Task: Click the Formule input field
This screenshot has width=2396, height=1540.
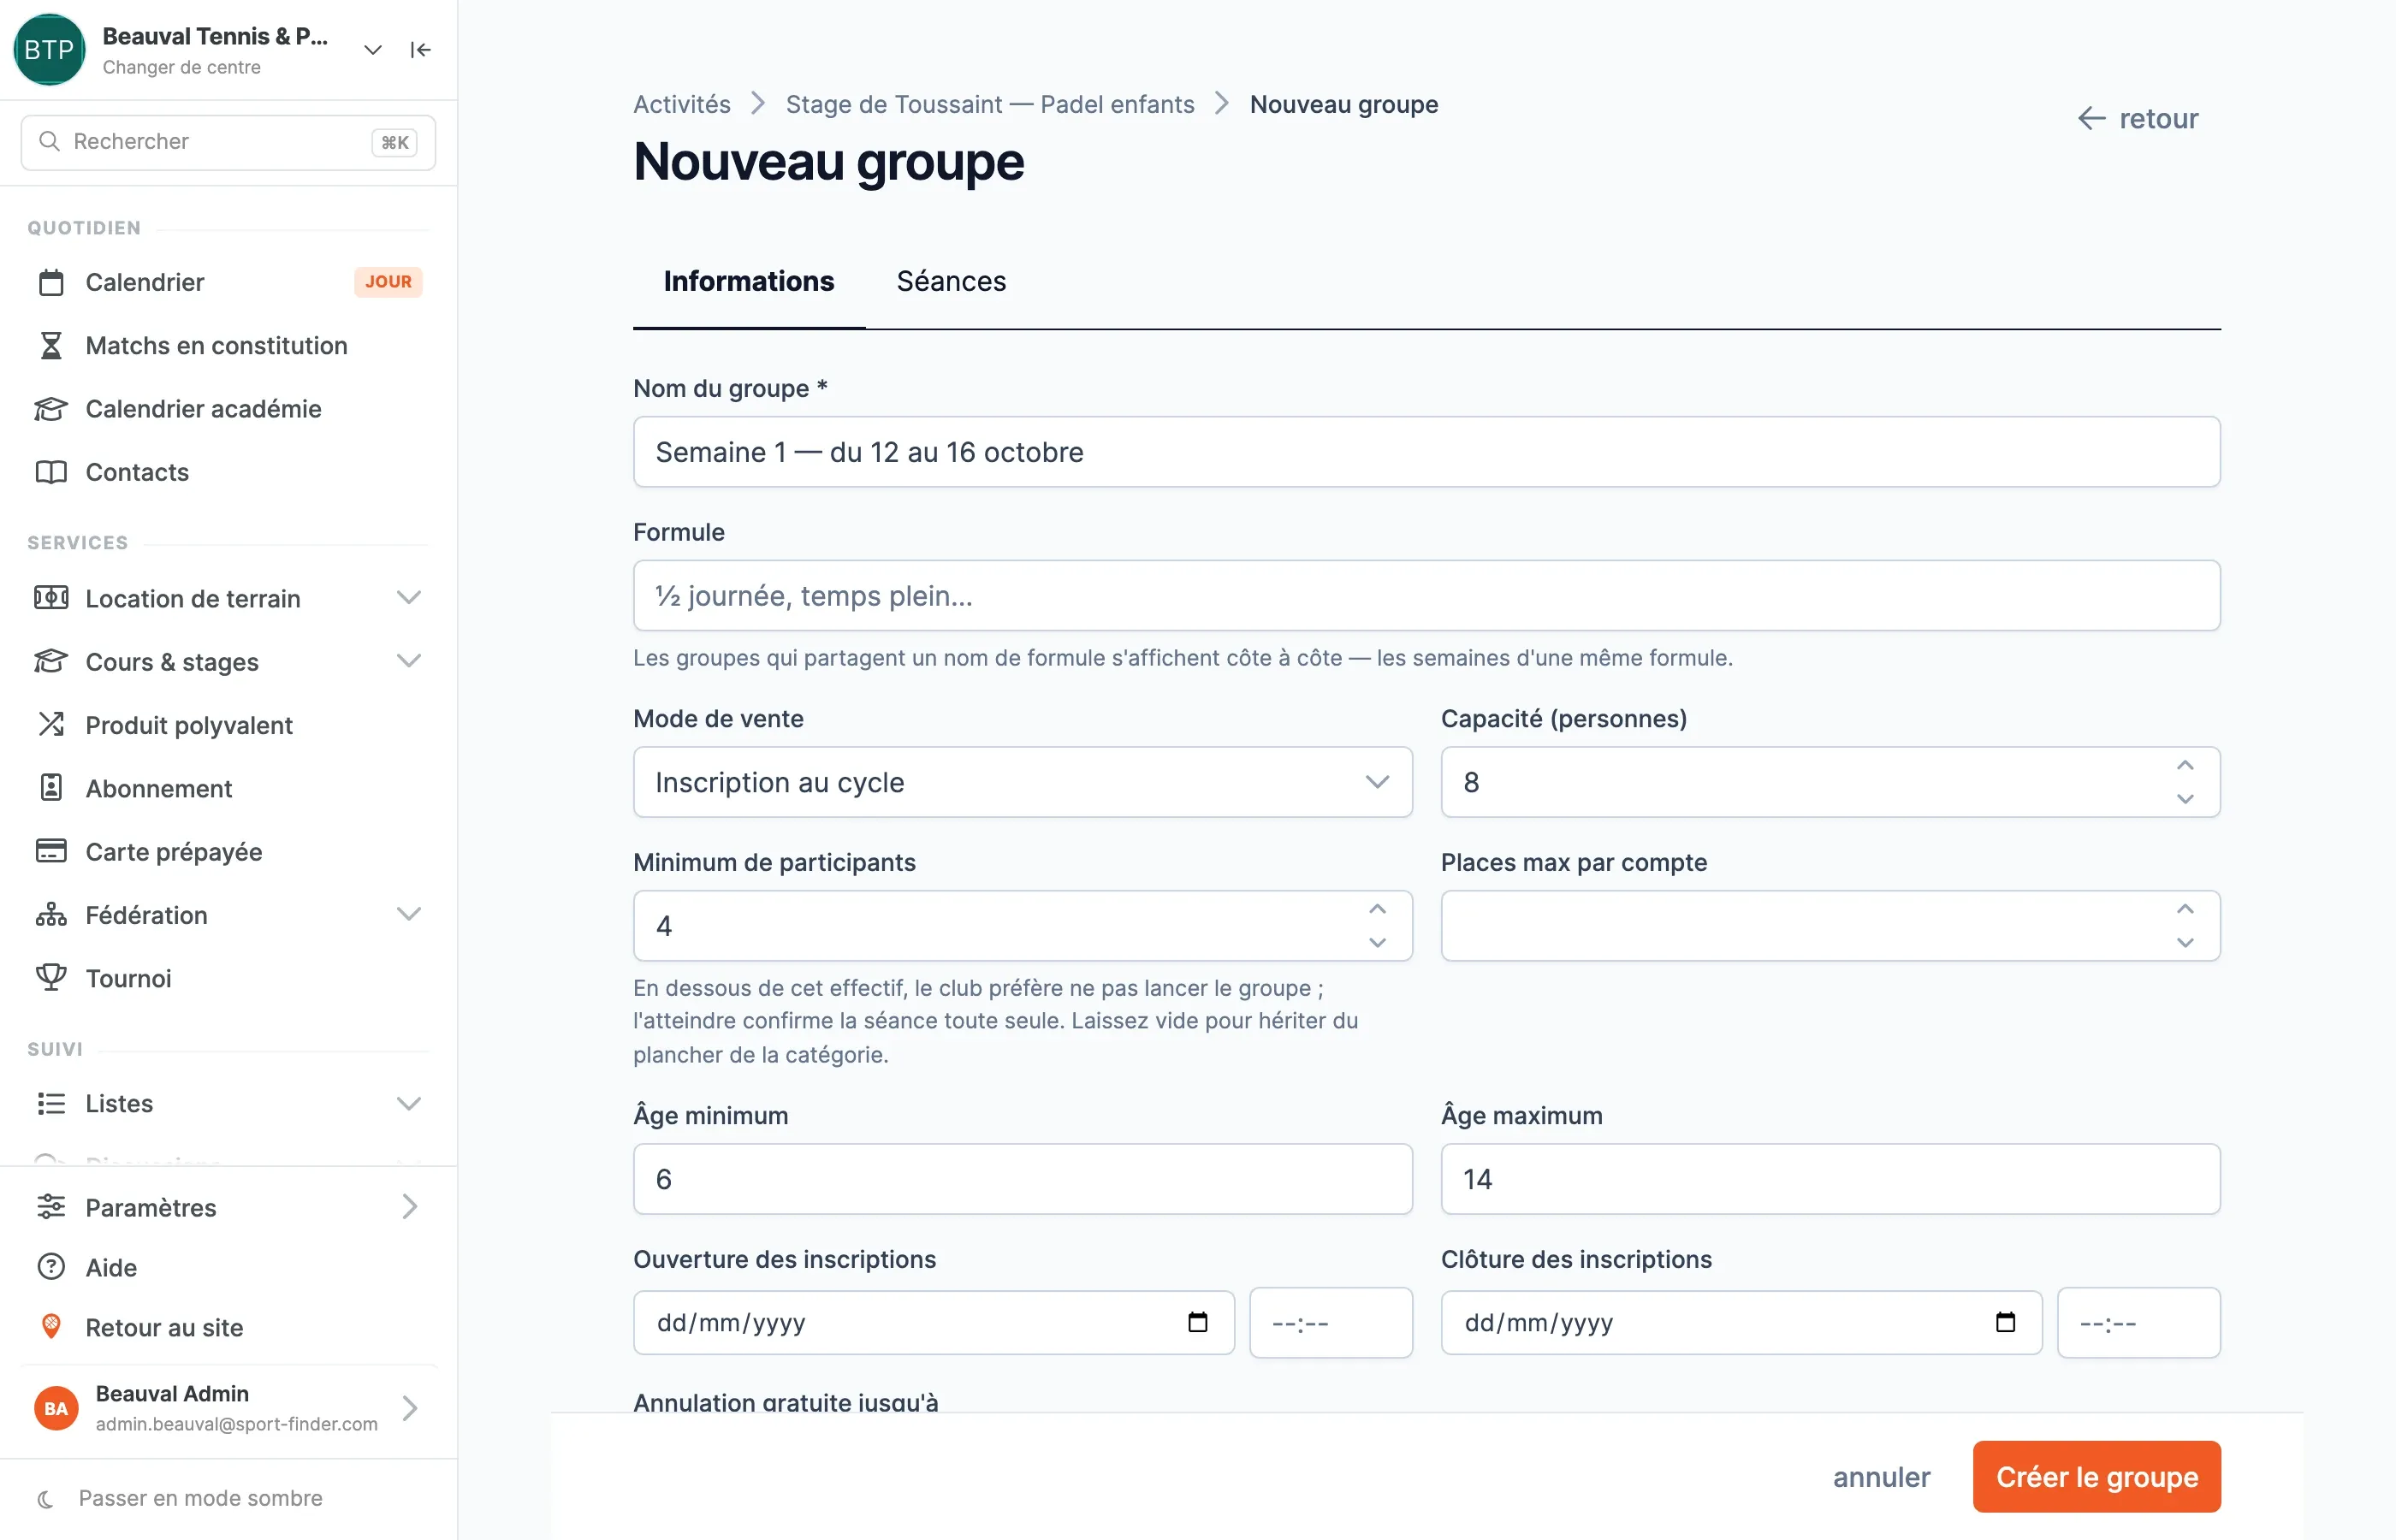Action: click(1426, 596)
